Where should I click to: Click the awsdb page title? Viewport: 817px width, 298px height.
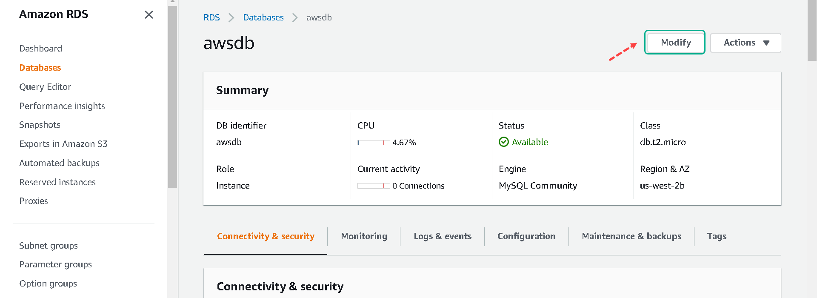pos(229,43)
